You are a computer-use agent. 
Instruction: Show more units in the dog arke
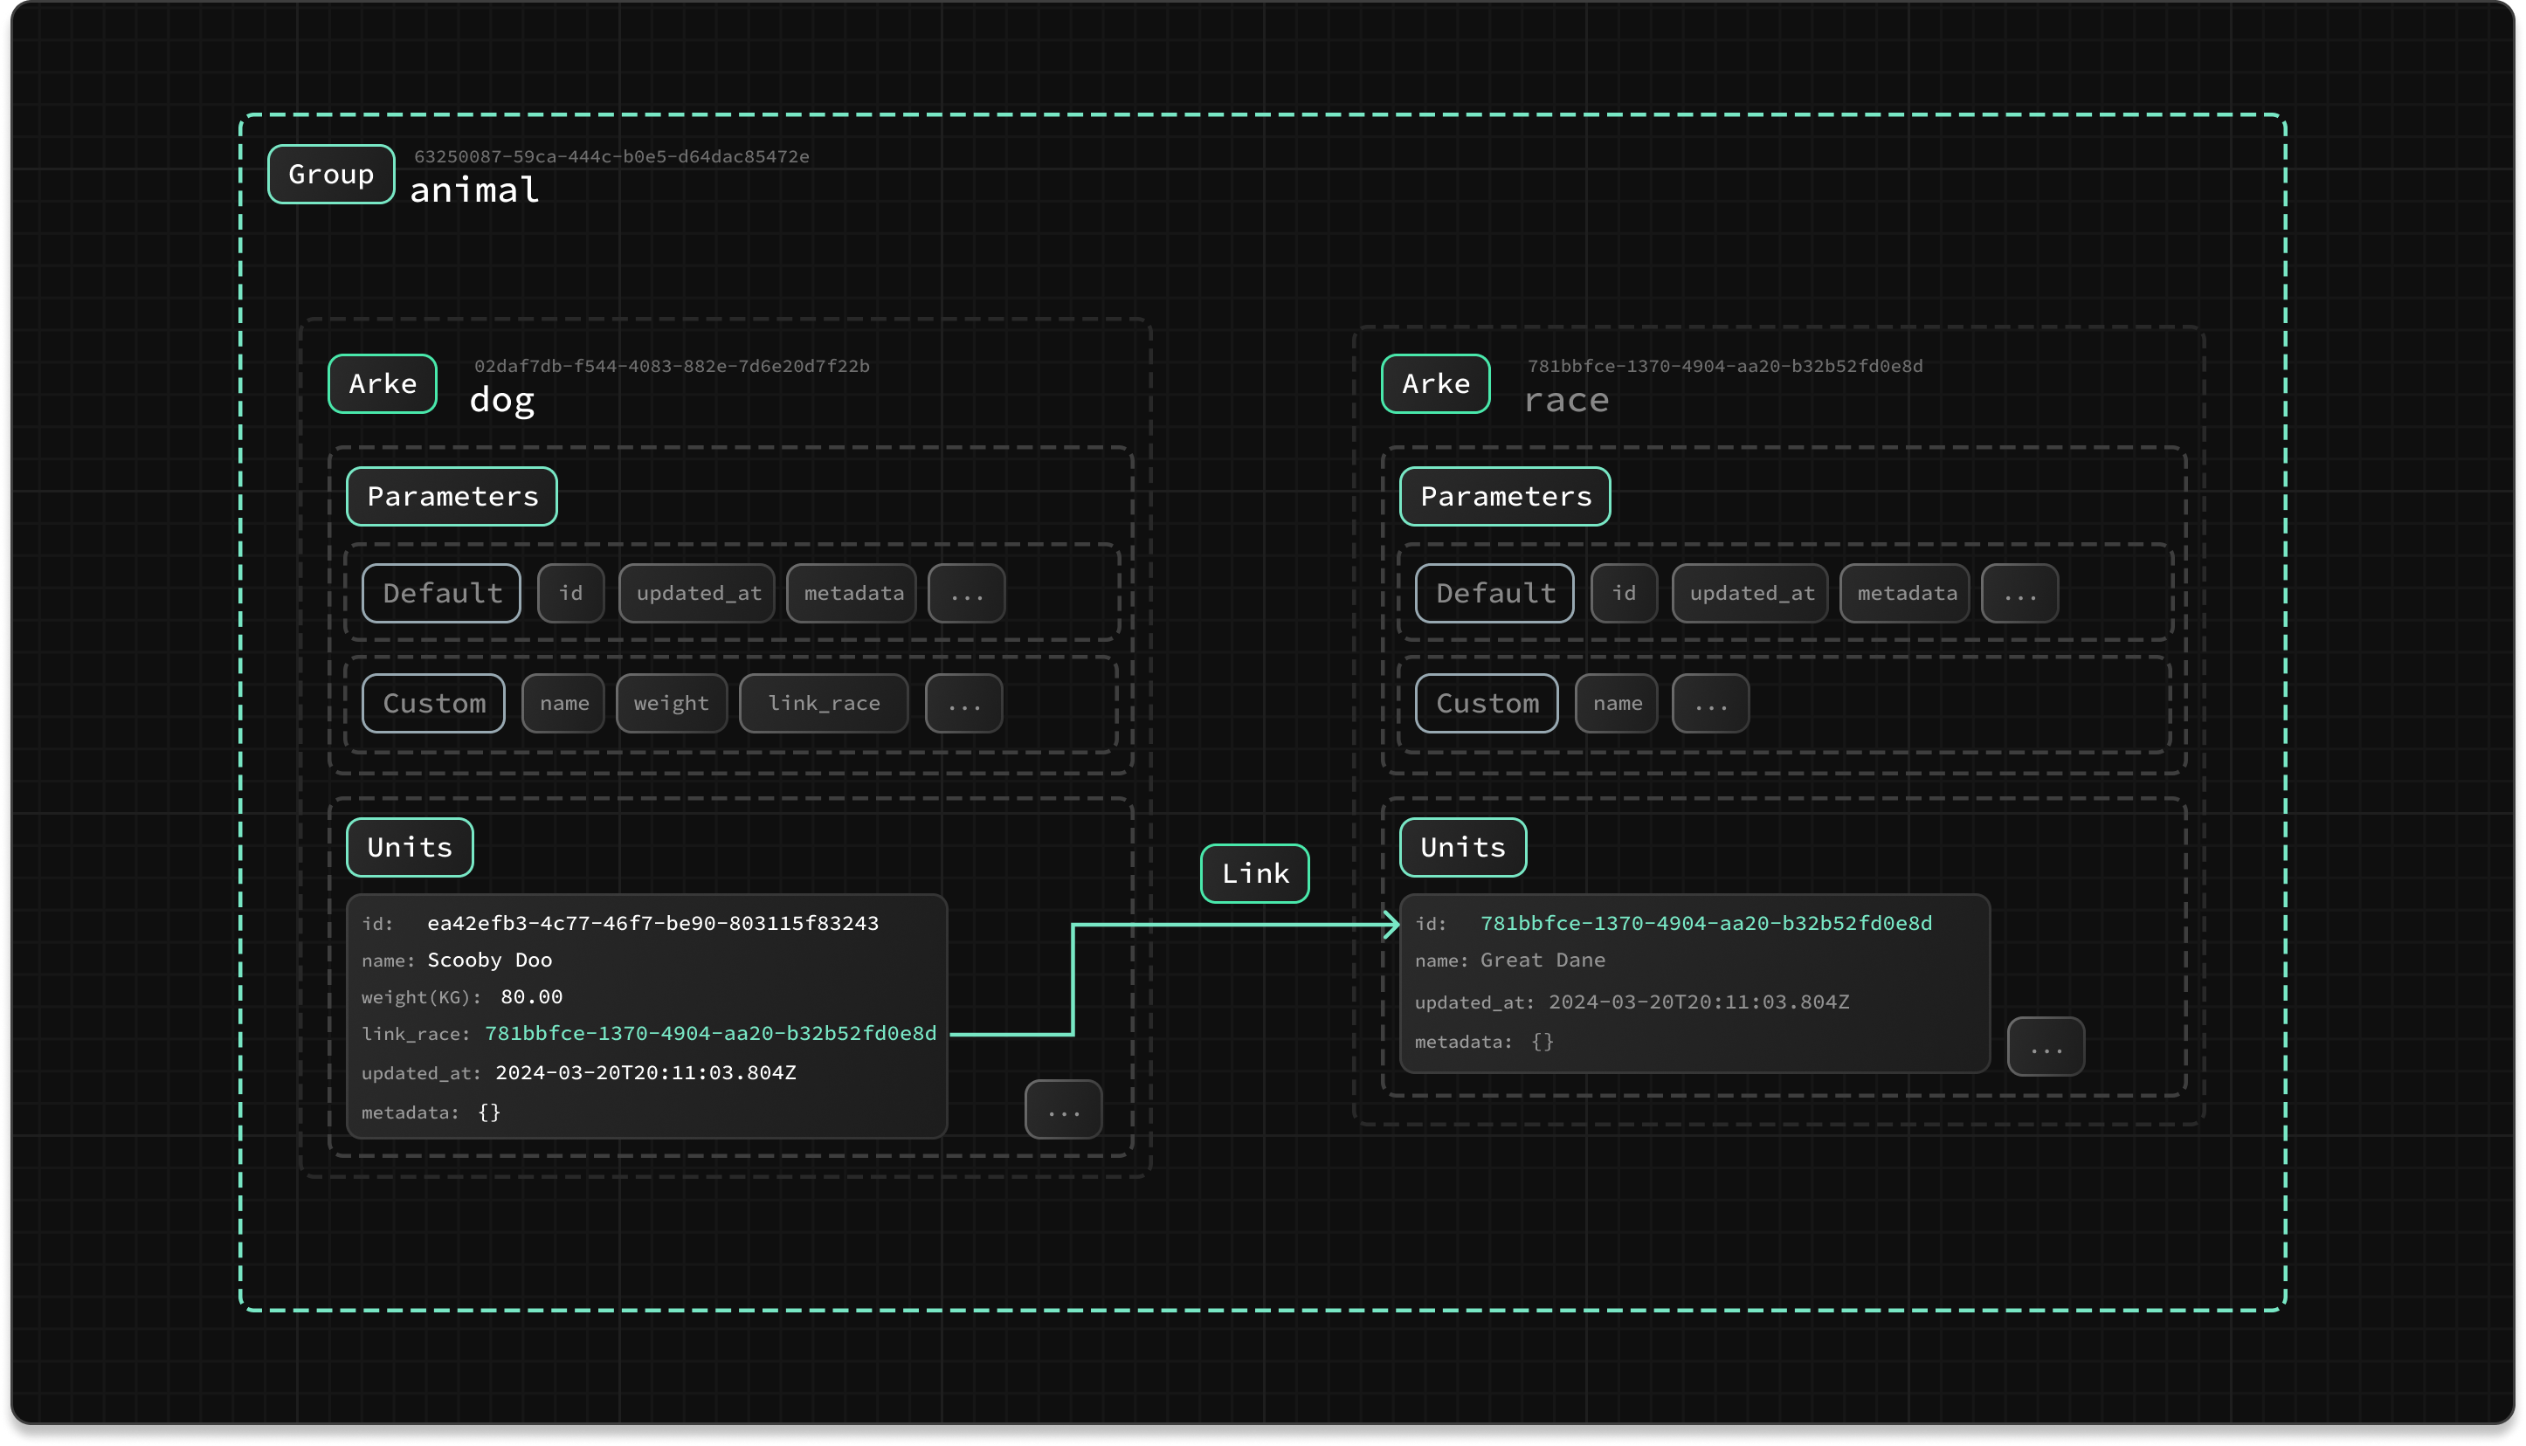click(x=1063, y=1109)
